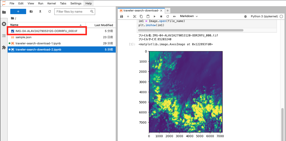The image size is (286, 141).
Task: Click the '29 分前' modified time
Action: pos(107,43)
